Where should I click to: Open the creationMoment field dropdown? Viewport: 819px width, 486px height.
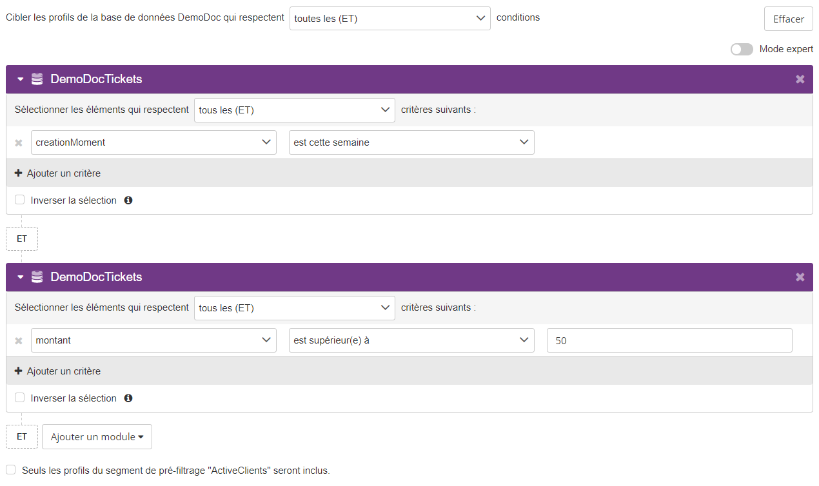153,142
